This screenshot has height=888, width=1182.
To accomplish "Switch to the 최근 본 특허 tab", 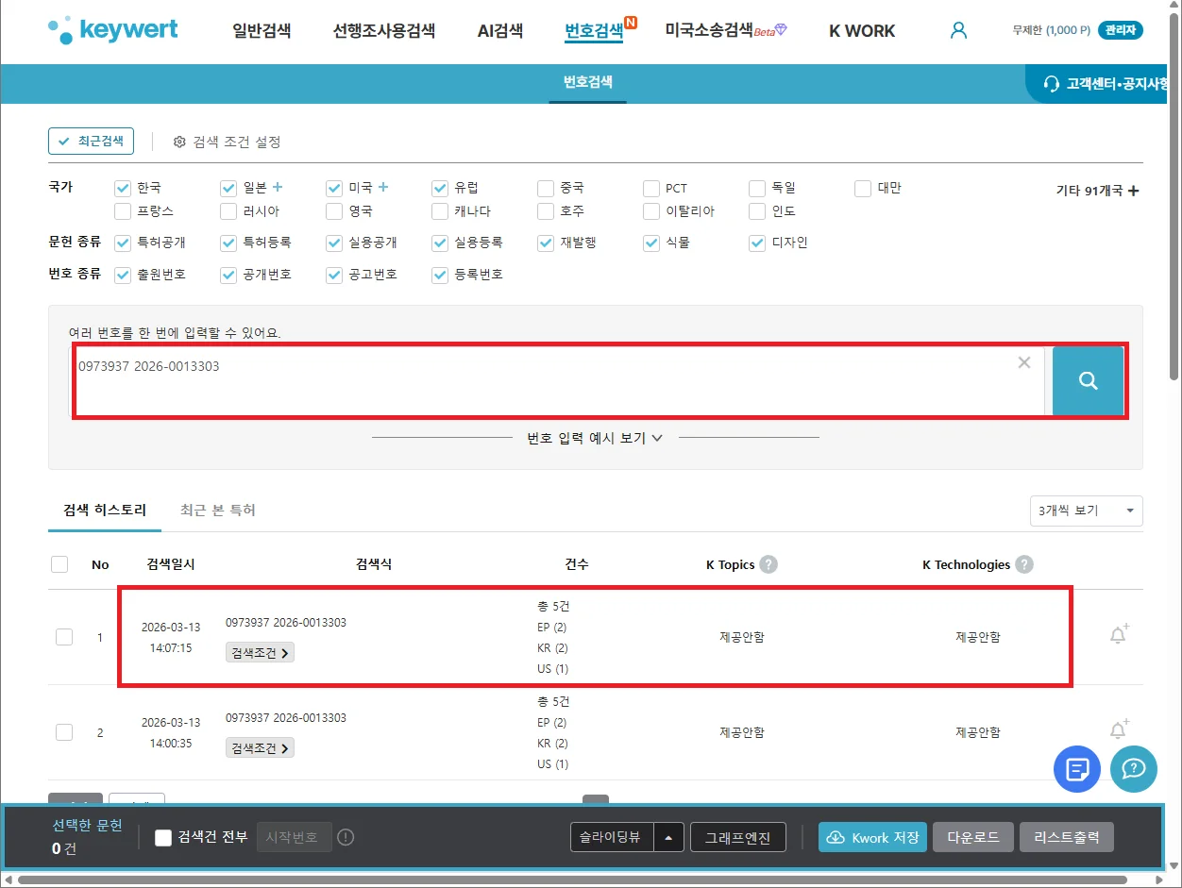I will click(218, 510).
